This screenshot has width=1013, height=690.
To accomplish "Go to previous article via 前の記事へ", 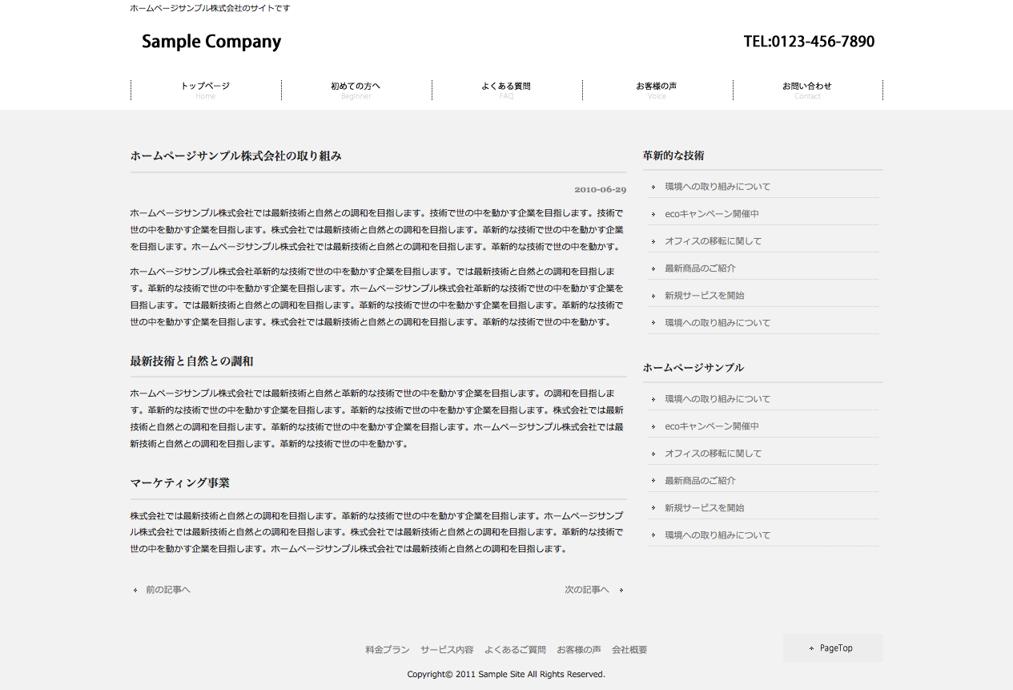I will click(x=167, y=590).
